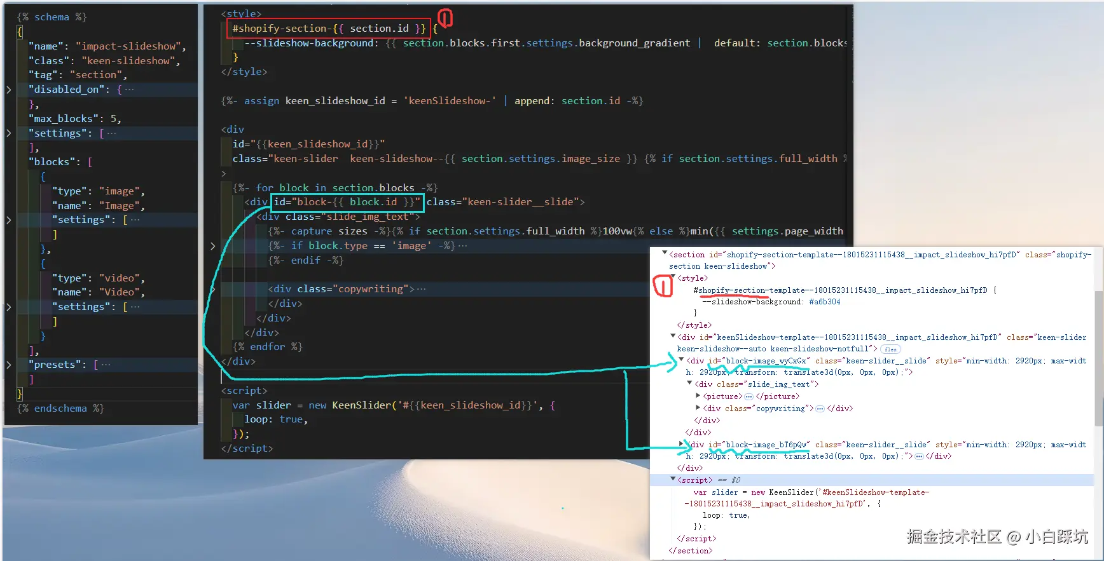This screenshot has width=1104, height=561.
Task: Click the class="keen-slider keen-slideshow--" line
Action: pos(540,159)
